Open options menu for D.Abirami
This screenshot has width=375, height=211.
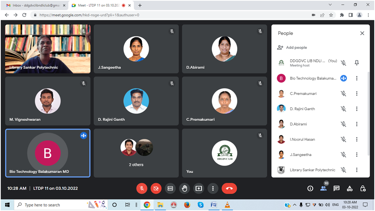coord(357,124)
